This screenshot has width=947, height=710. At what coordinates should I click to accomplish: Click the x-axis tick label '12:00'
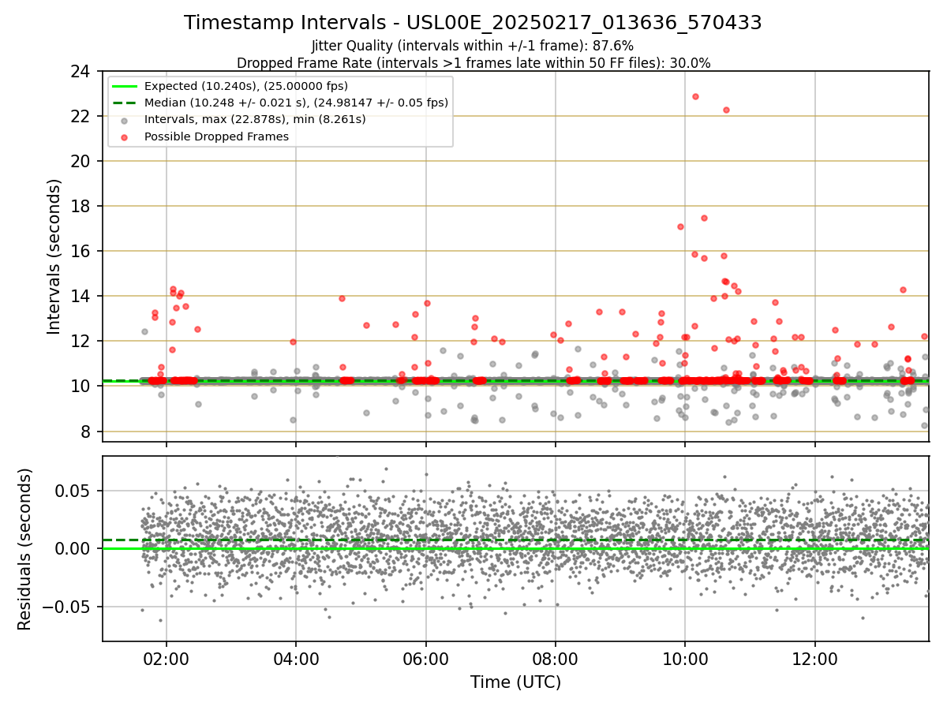point(815,658)
